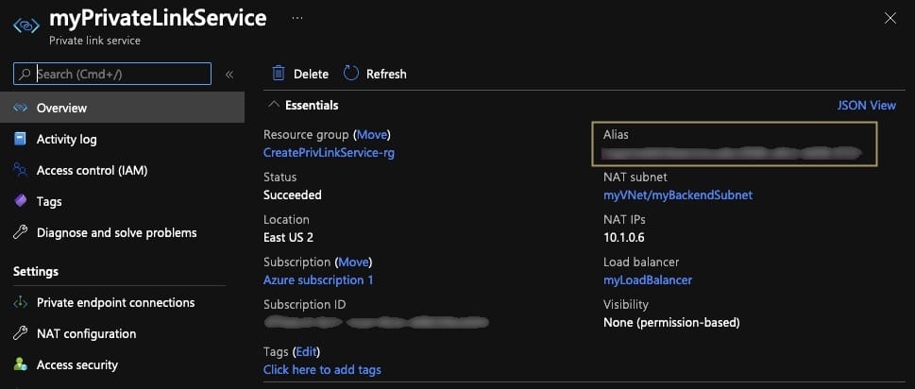Image resolution: width=915 pixels, height=389 pixels.
Task: Select None (permission-based) visibility text
Action: pos(671,323)
